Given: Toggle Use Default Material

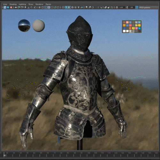Looking at the screenshot, I should point(69,7).
